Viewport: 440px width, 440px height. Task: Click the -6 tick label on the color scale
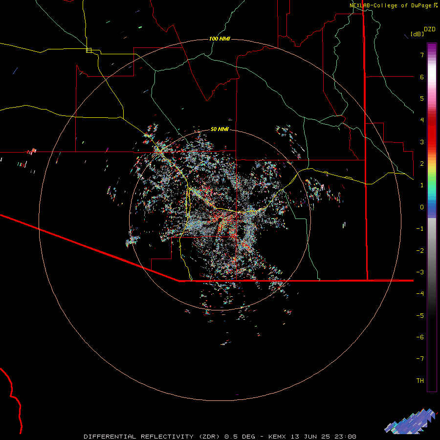420,337
